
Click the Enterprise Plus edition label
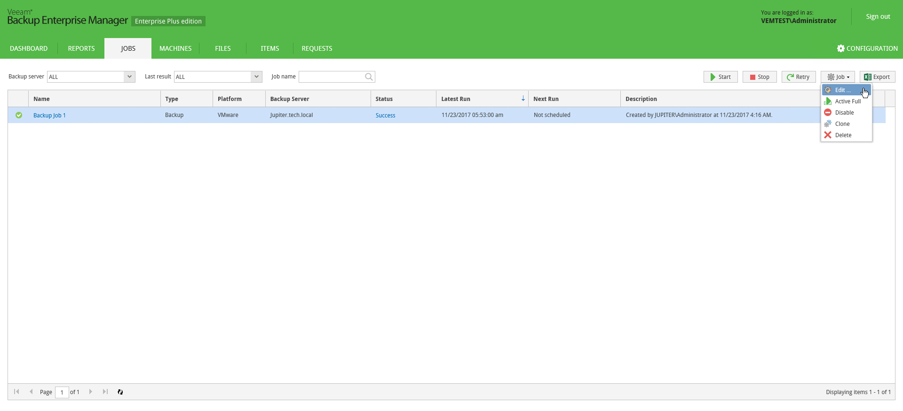click(168, 21)
